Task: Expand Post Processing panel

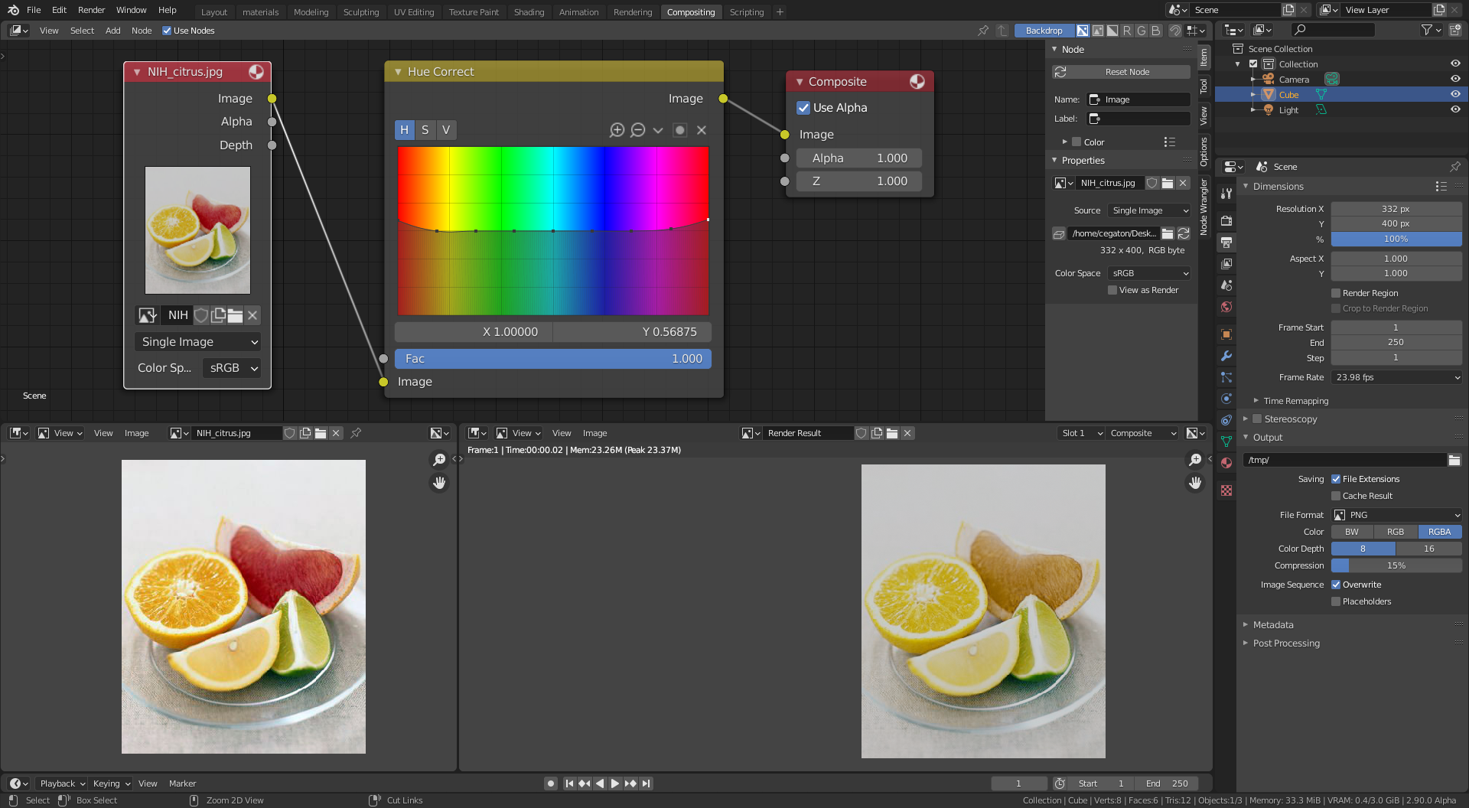Action: 1286,643
